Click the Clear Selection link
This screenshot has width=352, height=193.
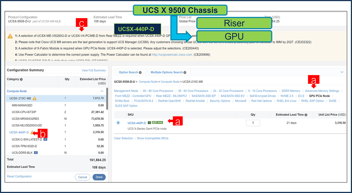point(124,138)
